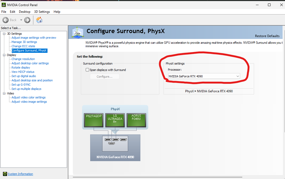Open the Help menu

57,12
